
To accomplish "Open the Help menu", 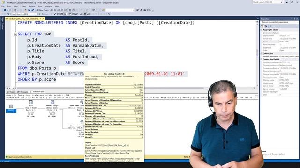I will click(x=57, y=6).
